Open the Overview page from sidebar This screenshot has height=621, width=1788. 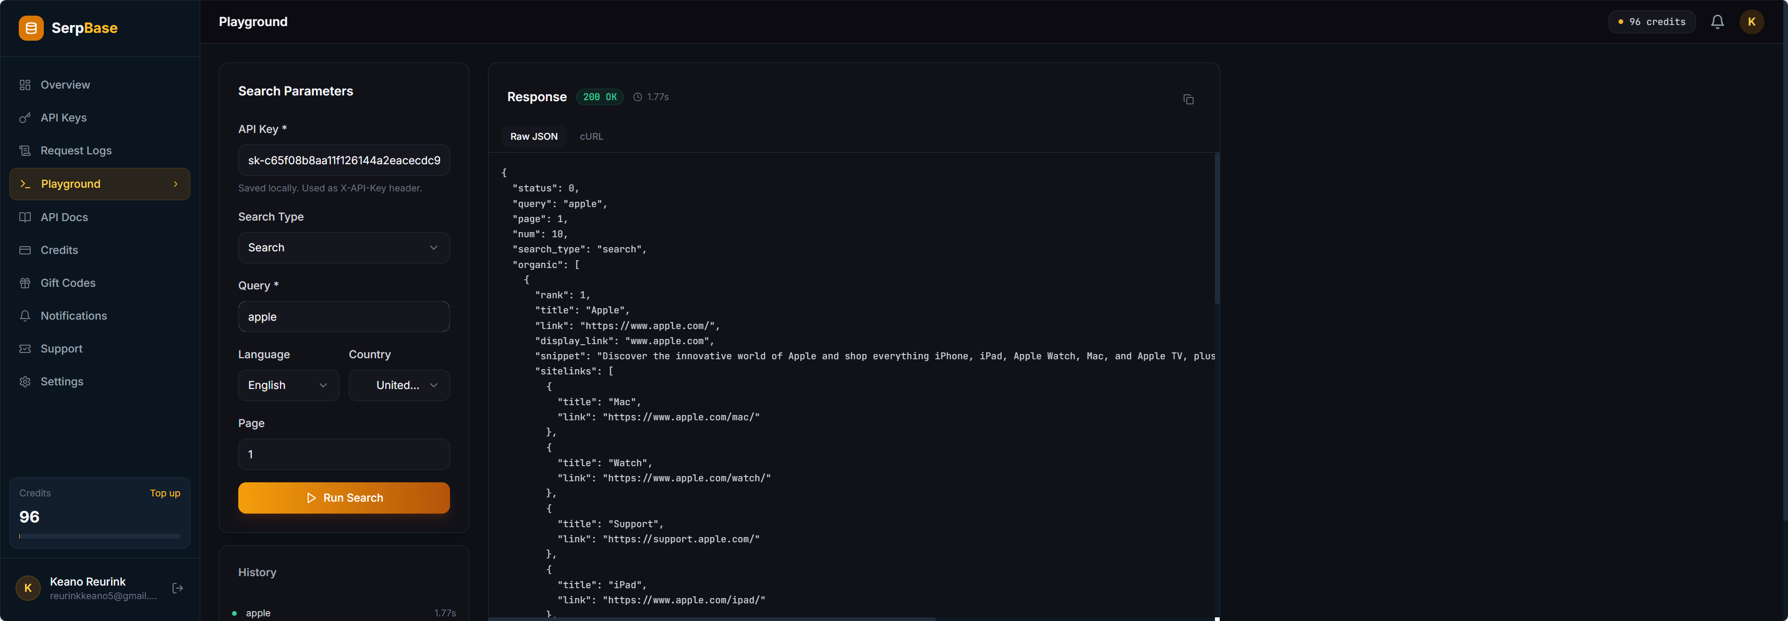click(65, 84)
